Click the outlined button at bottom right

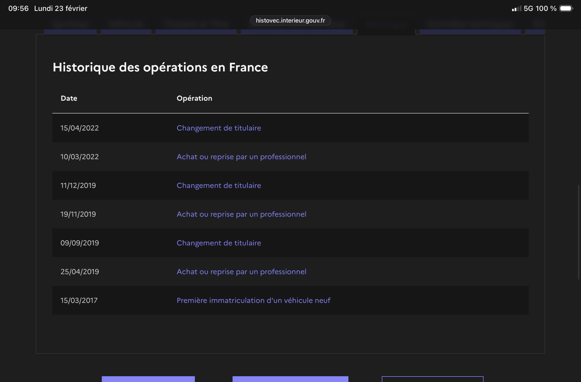[432, 379]
